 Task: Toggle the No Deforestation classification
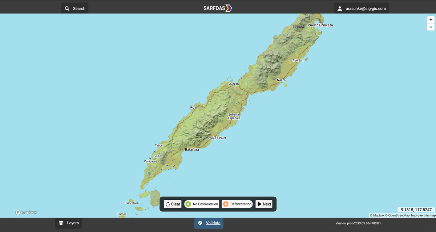pyautogui.click(x=202, y=204)
